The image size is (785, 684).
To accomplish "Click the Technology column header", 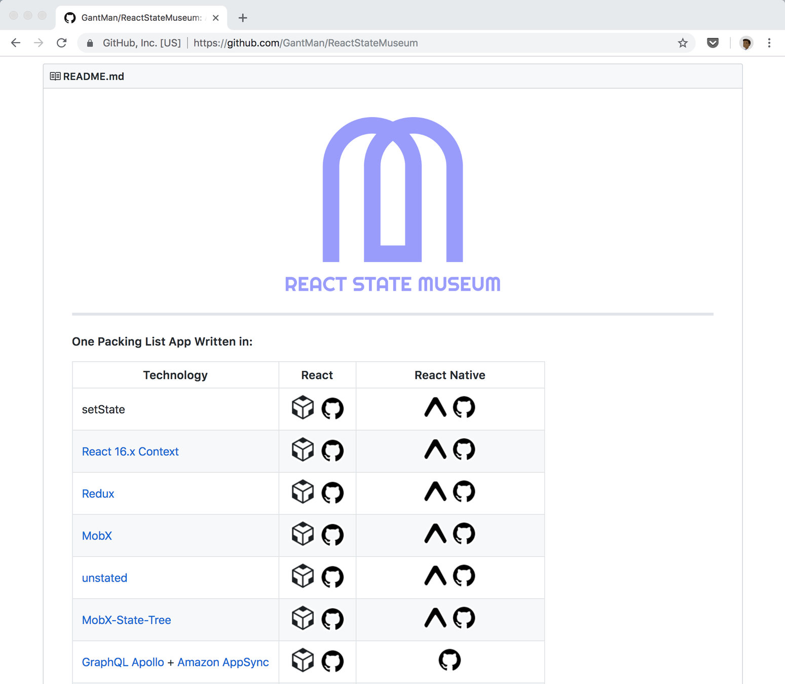I will 175,375.
